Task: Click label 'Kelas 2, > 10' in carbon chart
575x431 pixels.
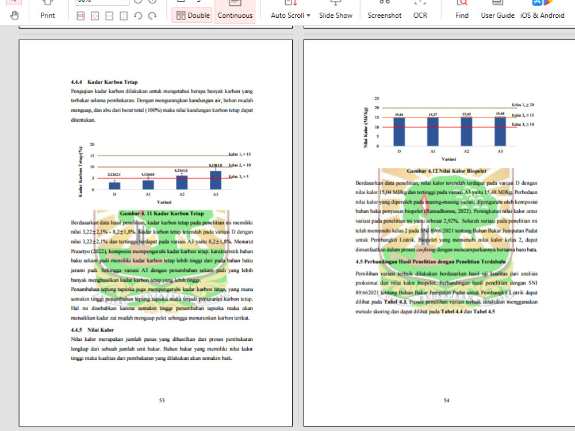Action: 239,166
